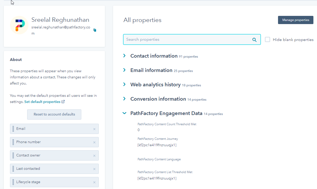The height and width of the screenshot is (189, 317).
Task: Click the Content Count Threshold value 0
Action: coord(138,130)
